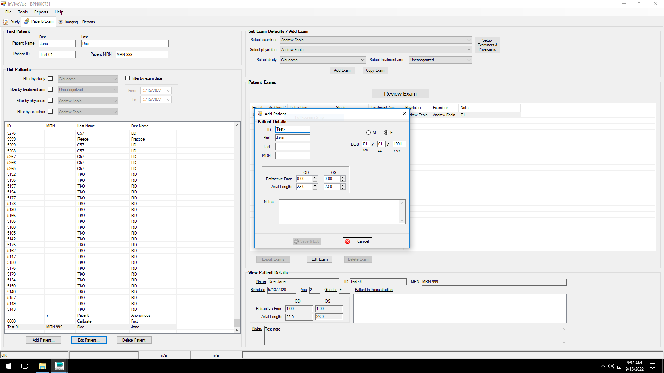Toggle Filter by exam date checkbox
664x373 pixels.
click(127, 78)
